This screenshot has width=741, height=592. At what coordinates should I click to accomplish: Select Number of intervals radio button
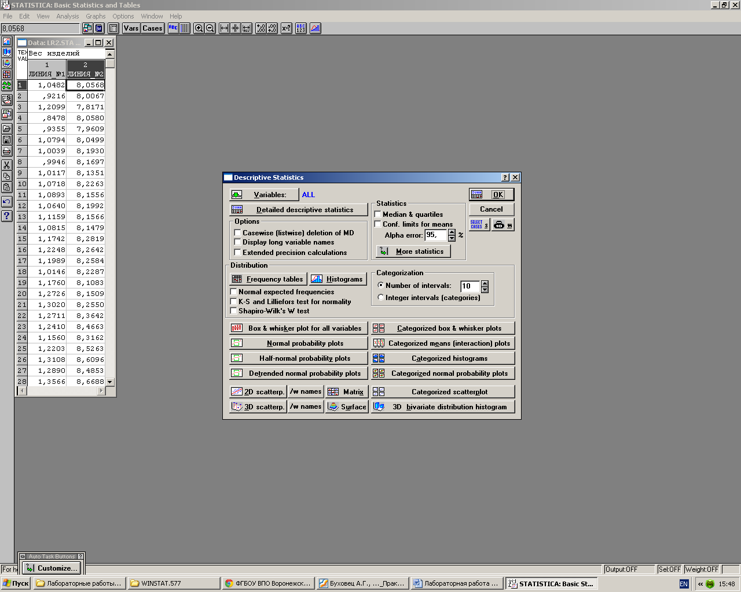[380, 285]
